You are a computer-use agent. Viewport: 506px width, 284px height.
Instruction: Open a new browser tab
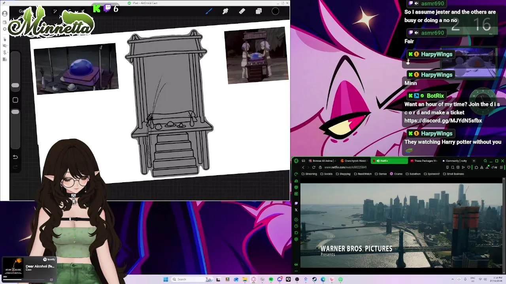point(474,161)
